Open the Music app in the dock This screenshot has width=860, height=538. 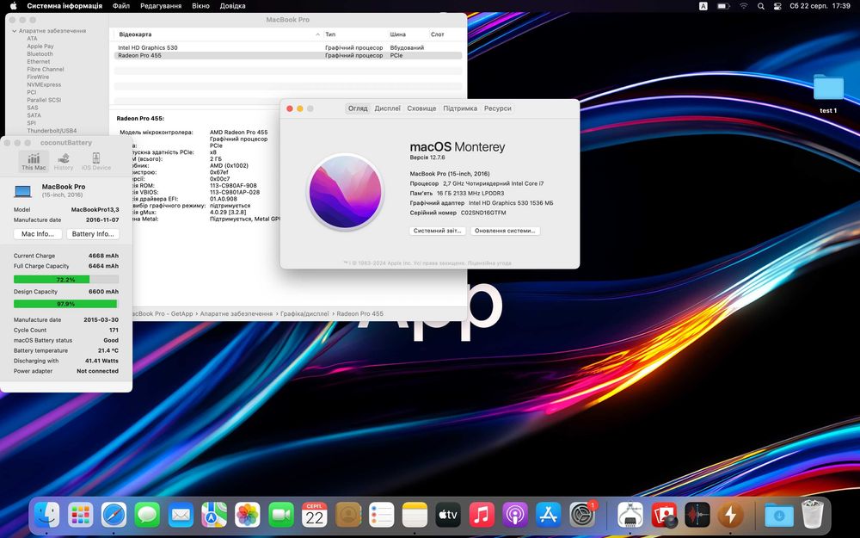[x=482, y=515]
